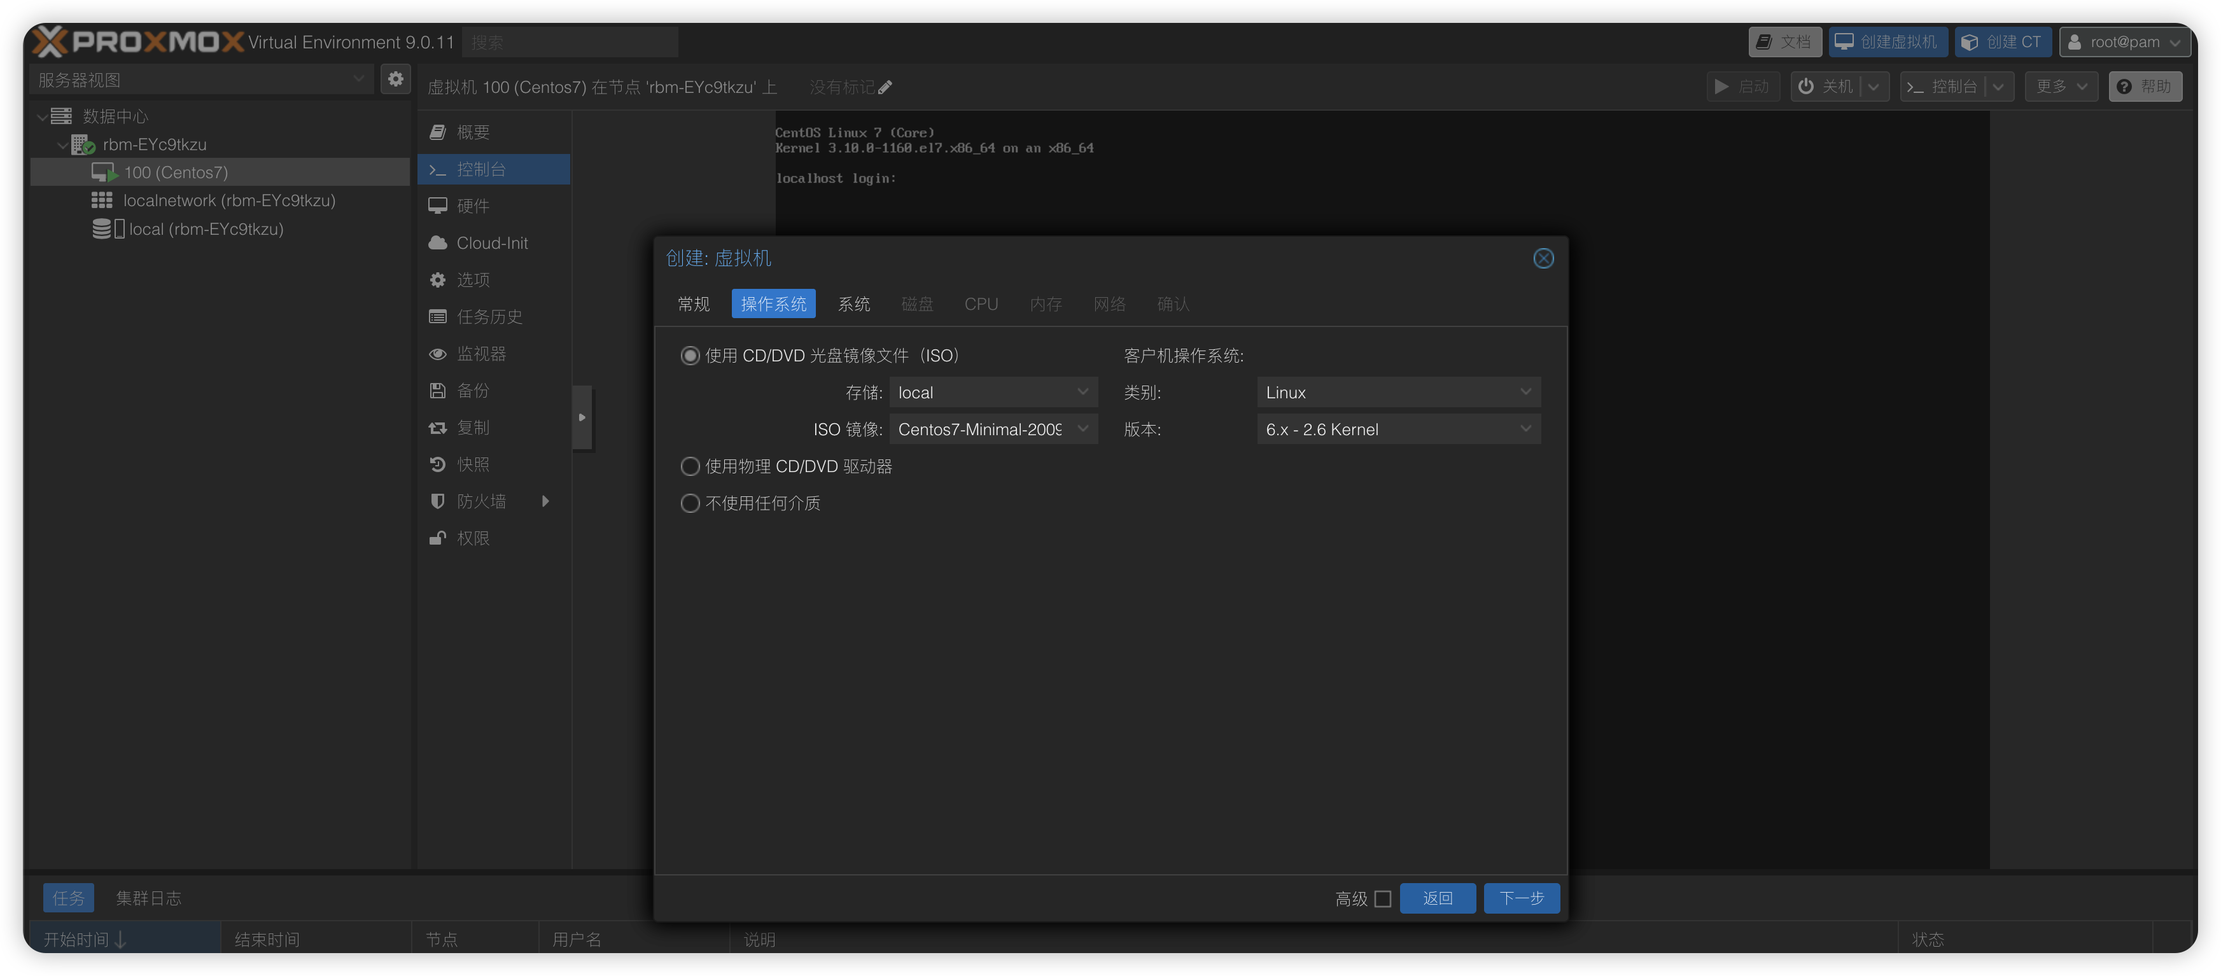Click the Cloud-Init cloud icon in sidebar

coord(438,243)
